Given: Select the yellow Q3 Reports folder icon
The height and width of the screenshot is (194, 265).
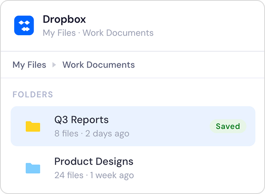Looking at the screenshot, I should [x=33, y=126].
